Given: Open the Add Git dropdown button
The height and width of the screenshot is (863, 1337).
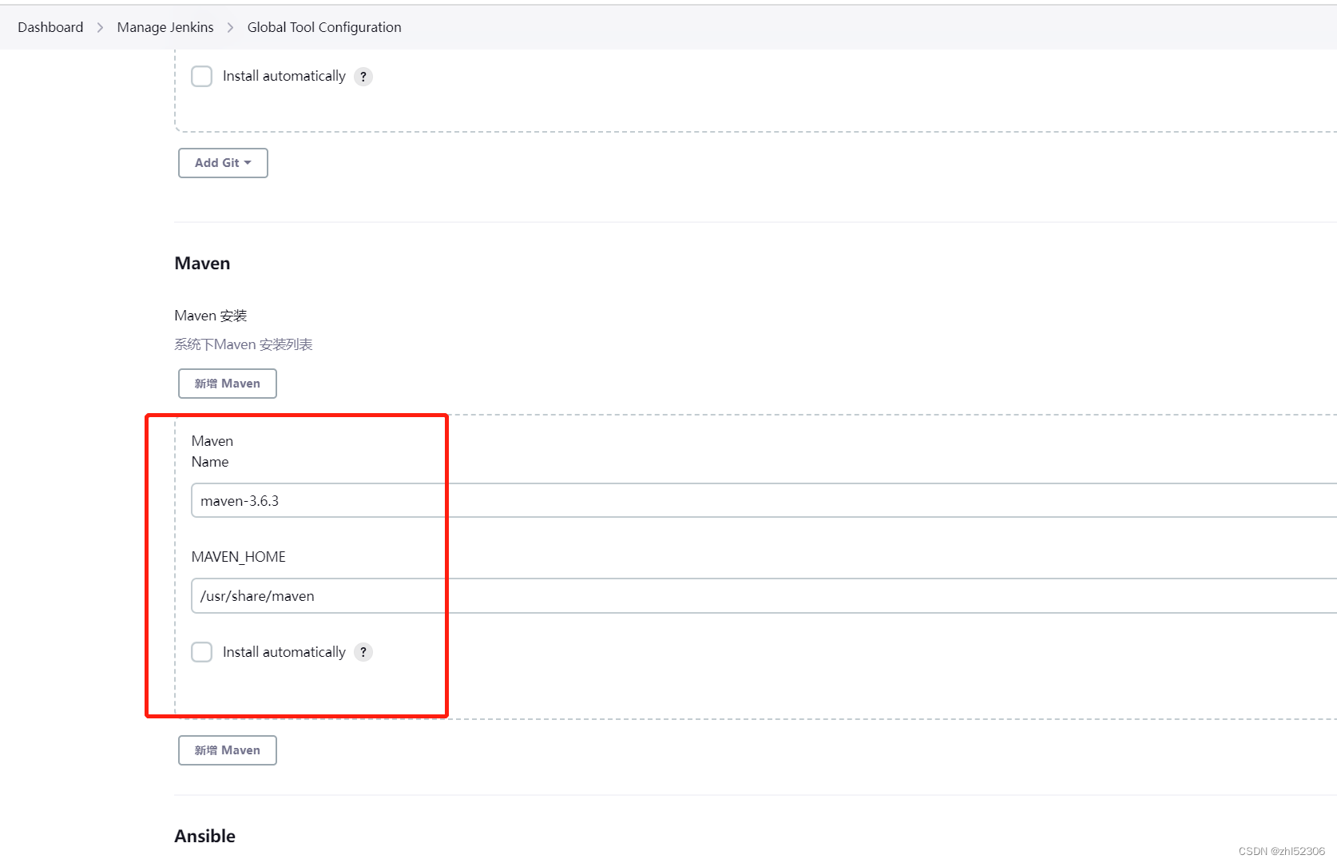Looking at the screenshot, I should [x=223, y=163].
